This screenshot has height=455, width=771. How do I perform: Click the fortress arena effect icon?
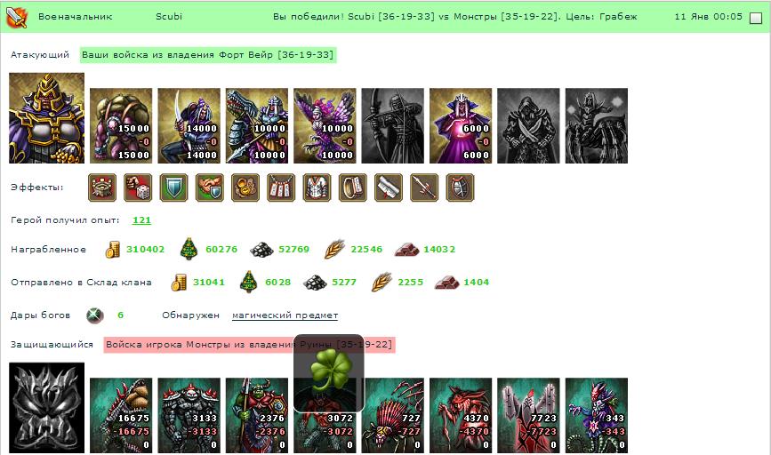[x=102, y=188]
